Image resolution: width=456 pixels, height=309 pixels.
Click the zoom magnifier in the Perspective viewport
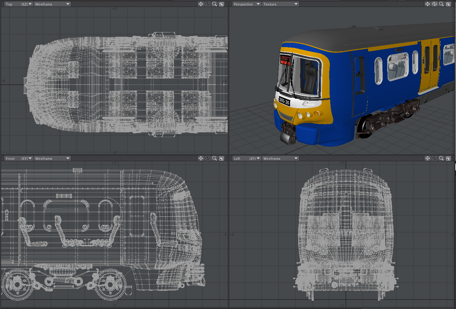(441, 4)
